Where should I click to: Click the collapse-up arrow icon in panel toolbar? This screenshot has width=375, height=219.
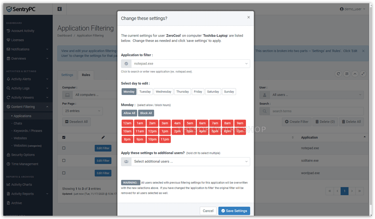(355, 74)
